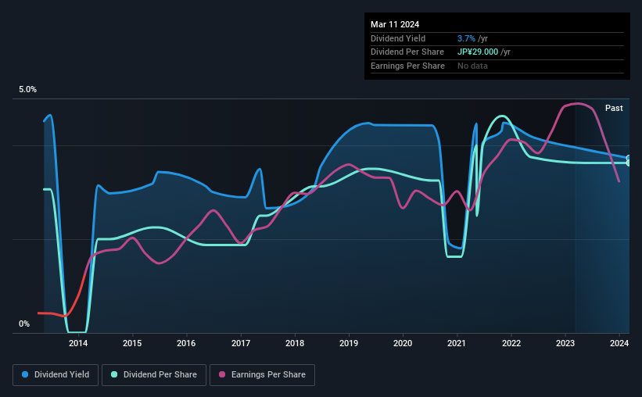
Task: Click the 2015 x-axis label
Action: [132, 343]
